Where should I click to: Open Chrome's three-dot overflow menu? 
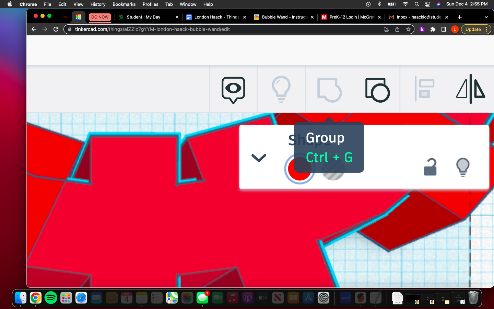point(487,29)
